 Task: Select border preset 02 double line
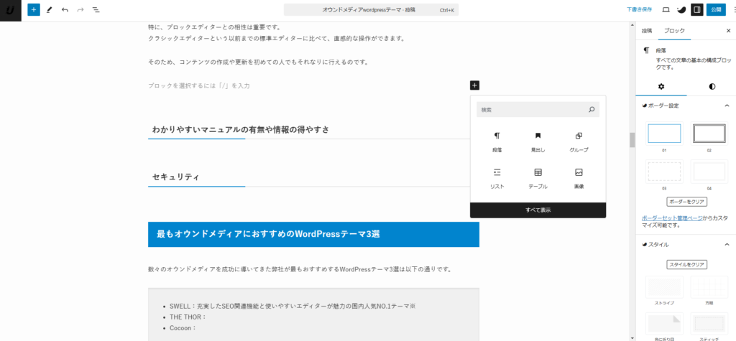point(709,134)
